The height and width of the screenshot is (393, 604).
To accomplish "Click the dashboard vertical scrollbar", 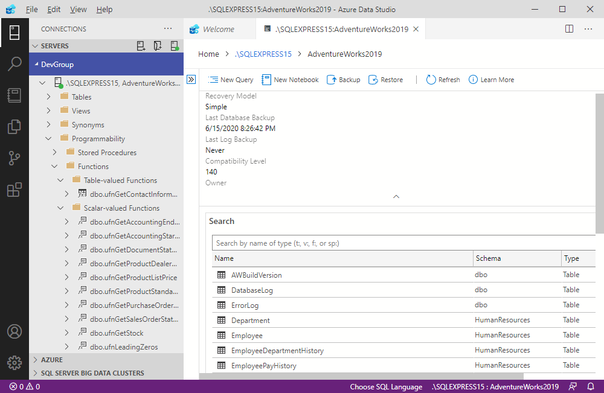I will pos(599,163).
